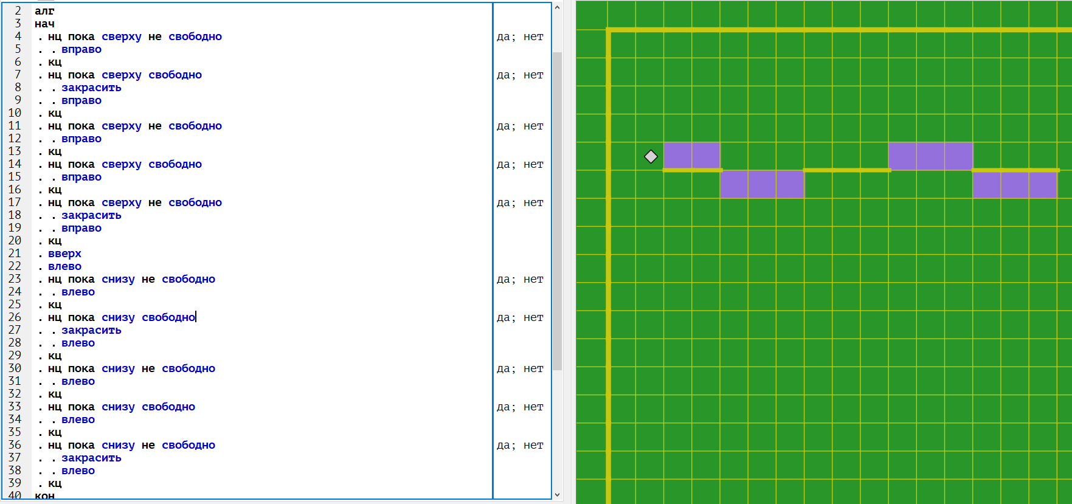Click the editor scrollbar up arrow
The image size is (1072, 504).
[557, 8]
